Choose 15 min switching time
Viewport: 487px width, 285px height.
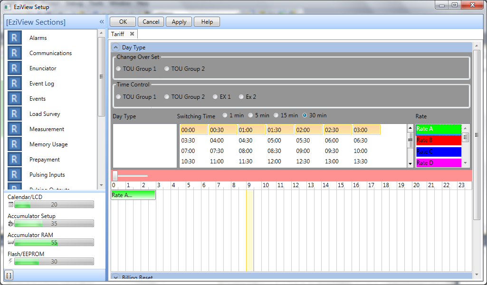pos(276,115)
